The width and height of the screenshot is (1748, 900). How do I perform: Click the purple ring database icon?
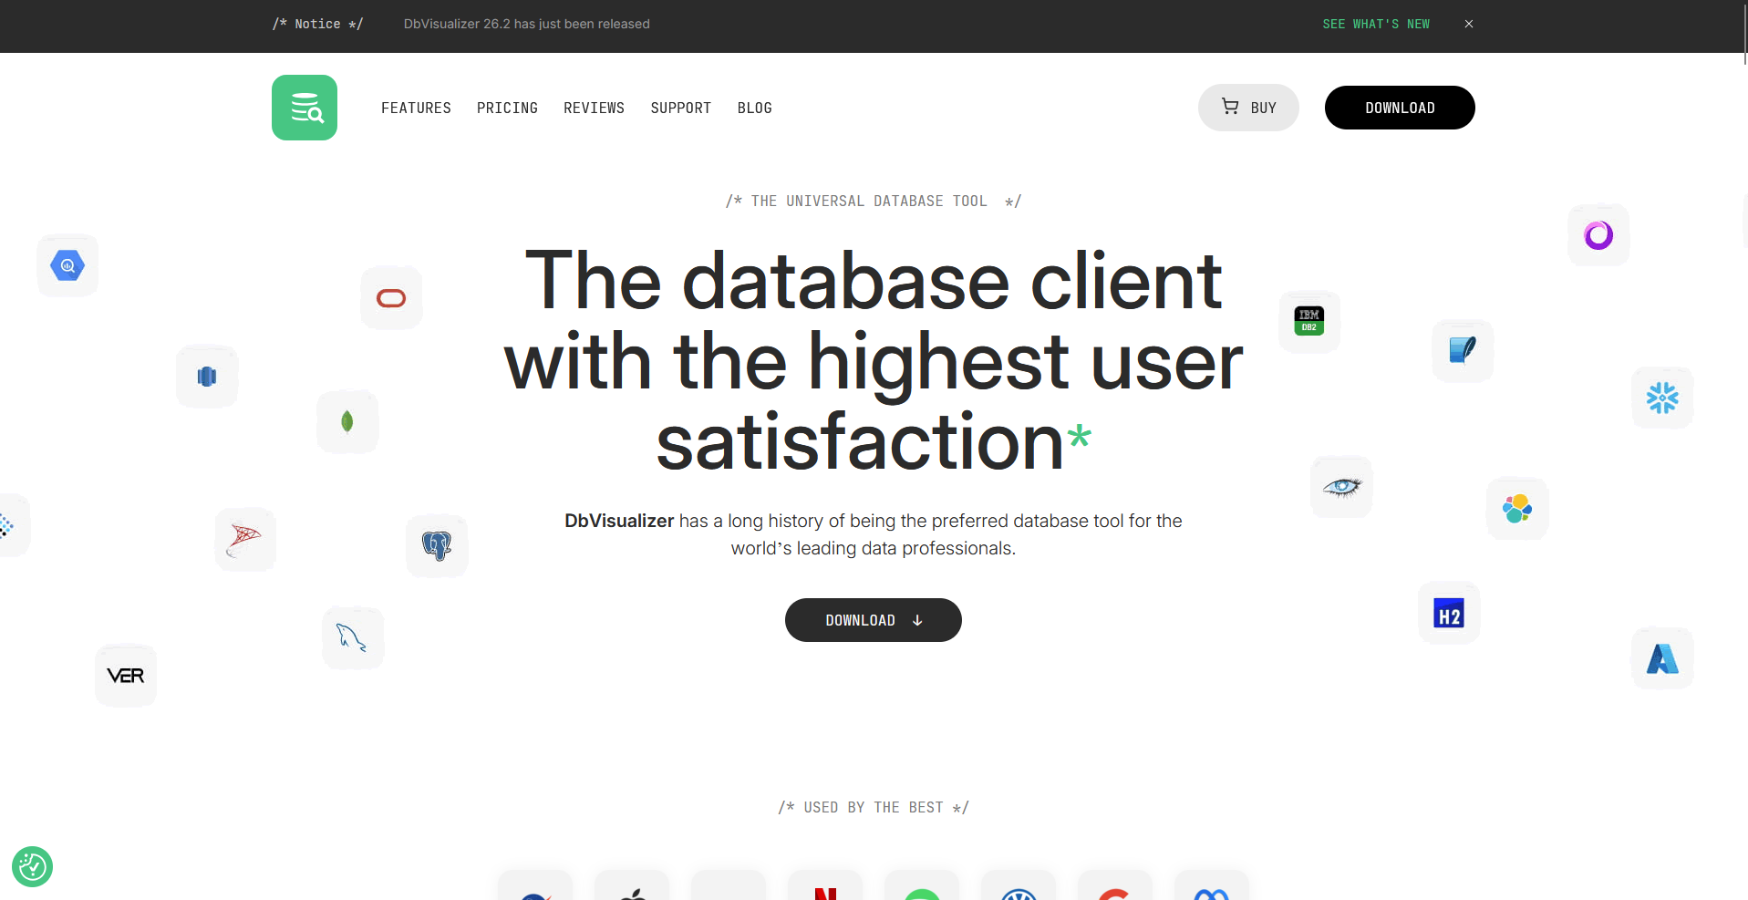(x=1598, y=235)
